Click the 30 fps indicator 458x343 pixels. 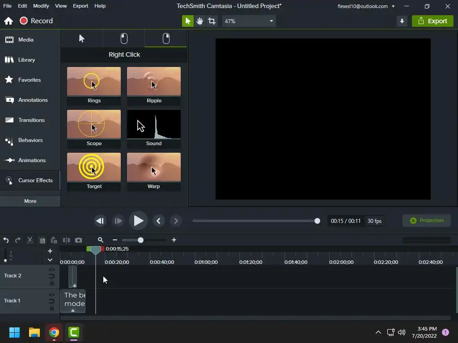tap(374, 221)
